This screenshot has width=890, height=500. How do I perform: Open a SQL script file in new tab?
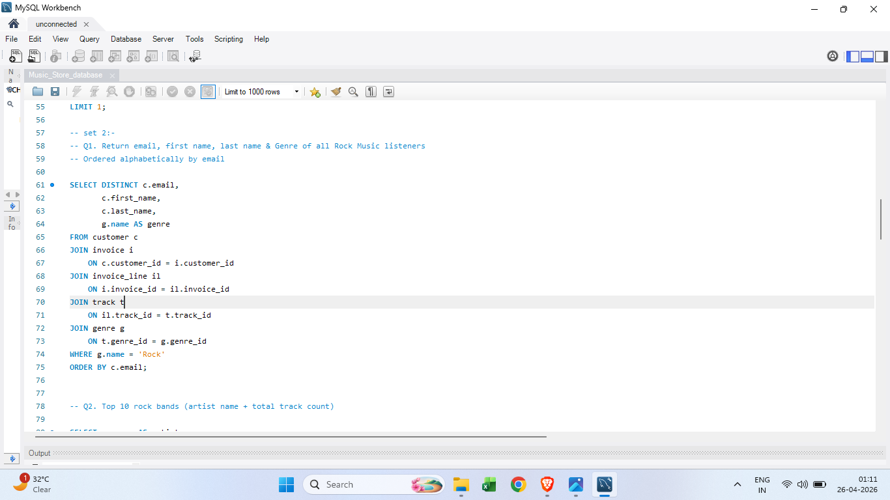(34, 57)
